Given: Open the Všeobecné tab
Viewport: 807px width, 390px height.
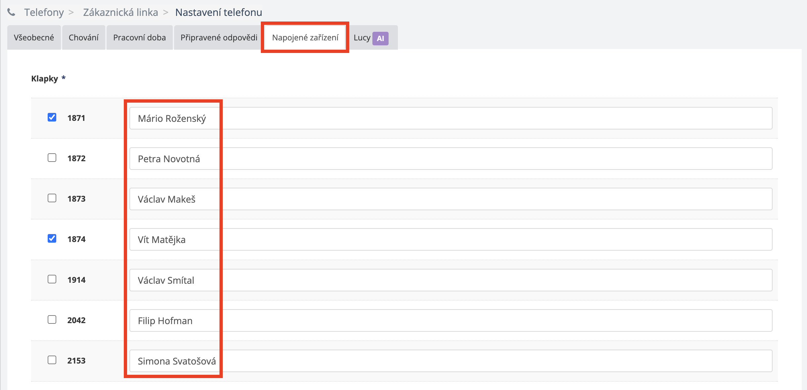Looking at the screenshot, I should click(x=34, y=38).
